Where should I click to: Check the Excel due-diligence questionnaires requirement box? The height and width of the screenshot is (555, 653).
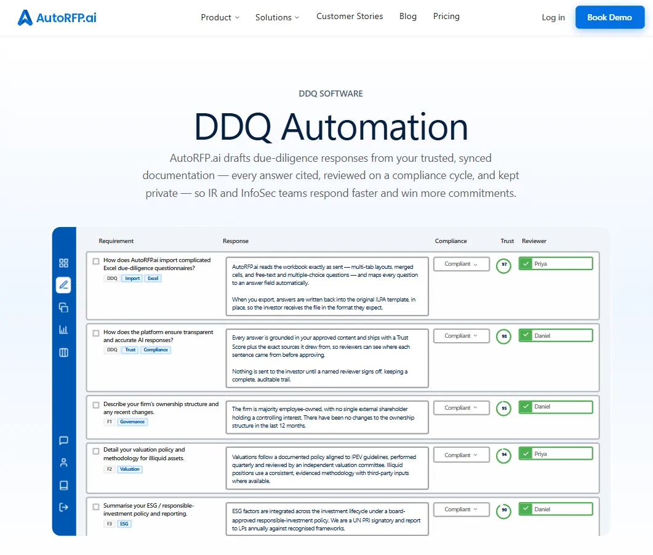click(96, 261)
